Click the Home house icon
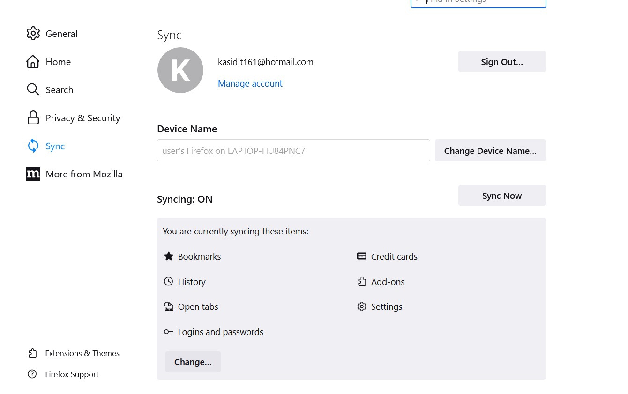The width and height of the screenshot is (628, 394). coord(33,62)
